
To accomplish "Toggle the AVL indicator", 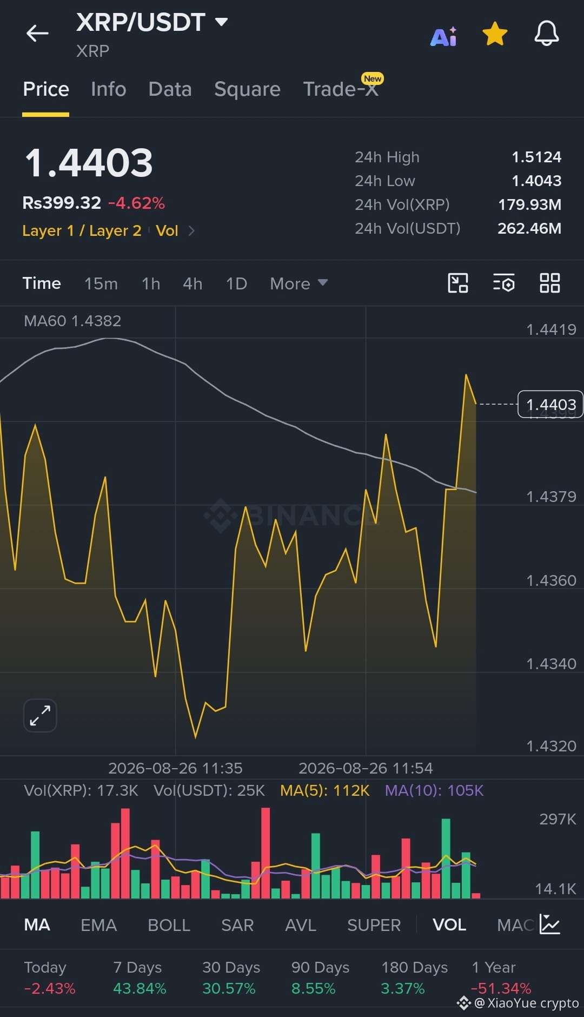I will click(x=301, y=925).
